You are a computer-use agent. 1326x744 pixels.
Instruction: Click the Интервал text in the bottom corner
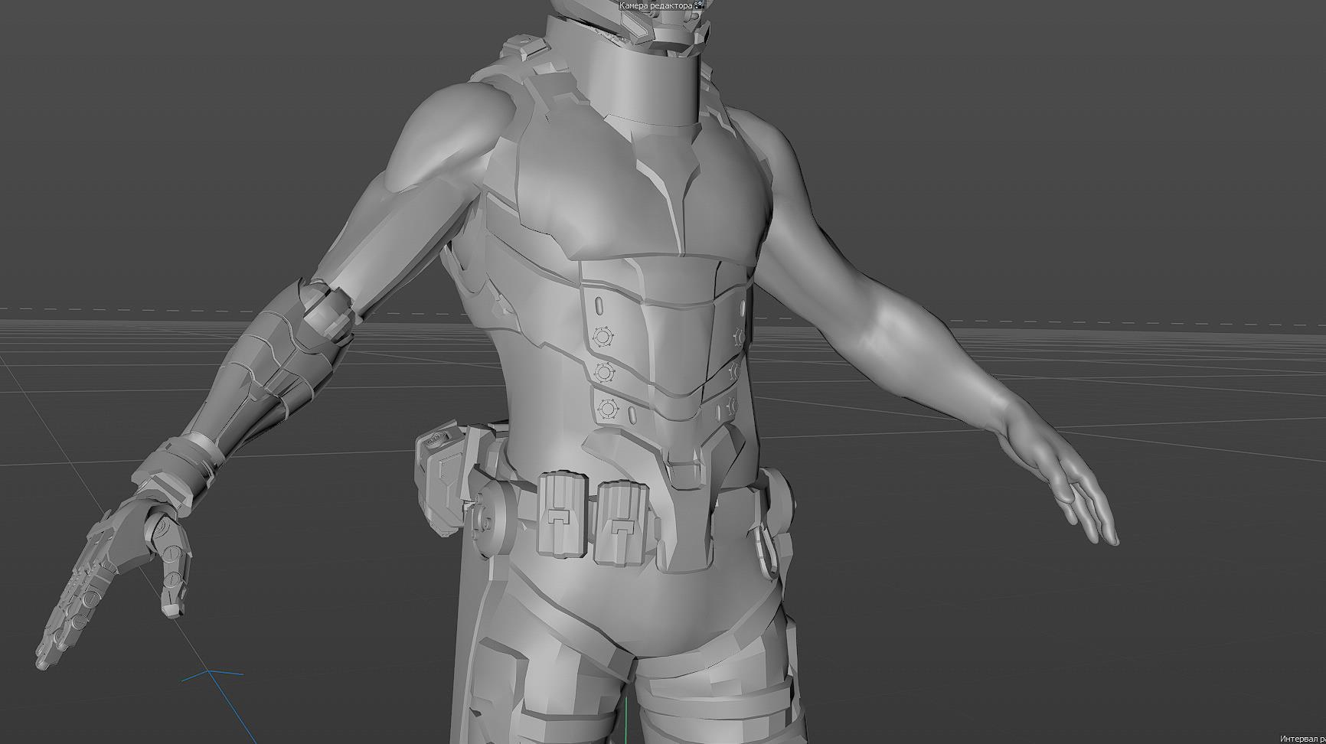click(x=1302, y=739)
